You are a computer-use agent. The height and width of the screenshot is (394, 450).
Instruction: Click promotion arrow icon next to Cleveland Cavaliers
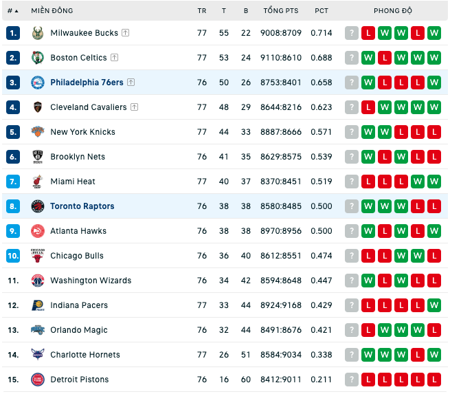click(x=134, y=107)
